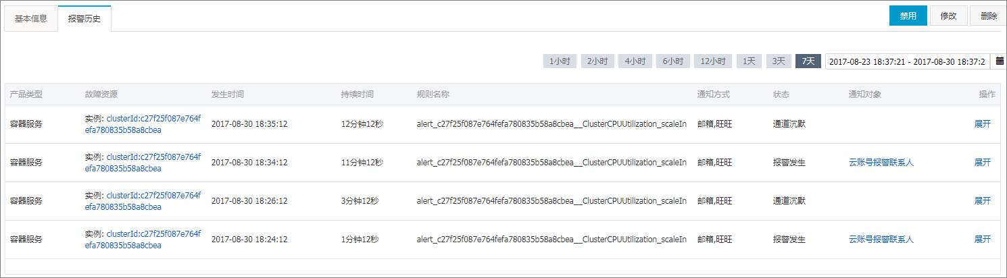Image resolution: width=1007 pixels, height=278 pixels.
Task: Click timestamp 2017-08-30 18:26:12
Action: (249, 201)
